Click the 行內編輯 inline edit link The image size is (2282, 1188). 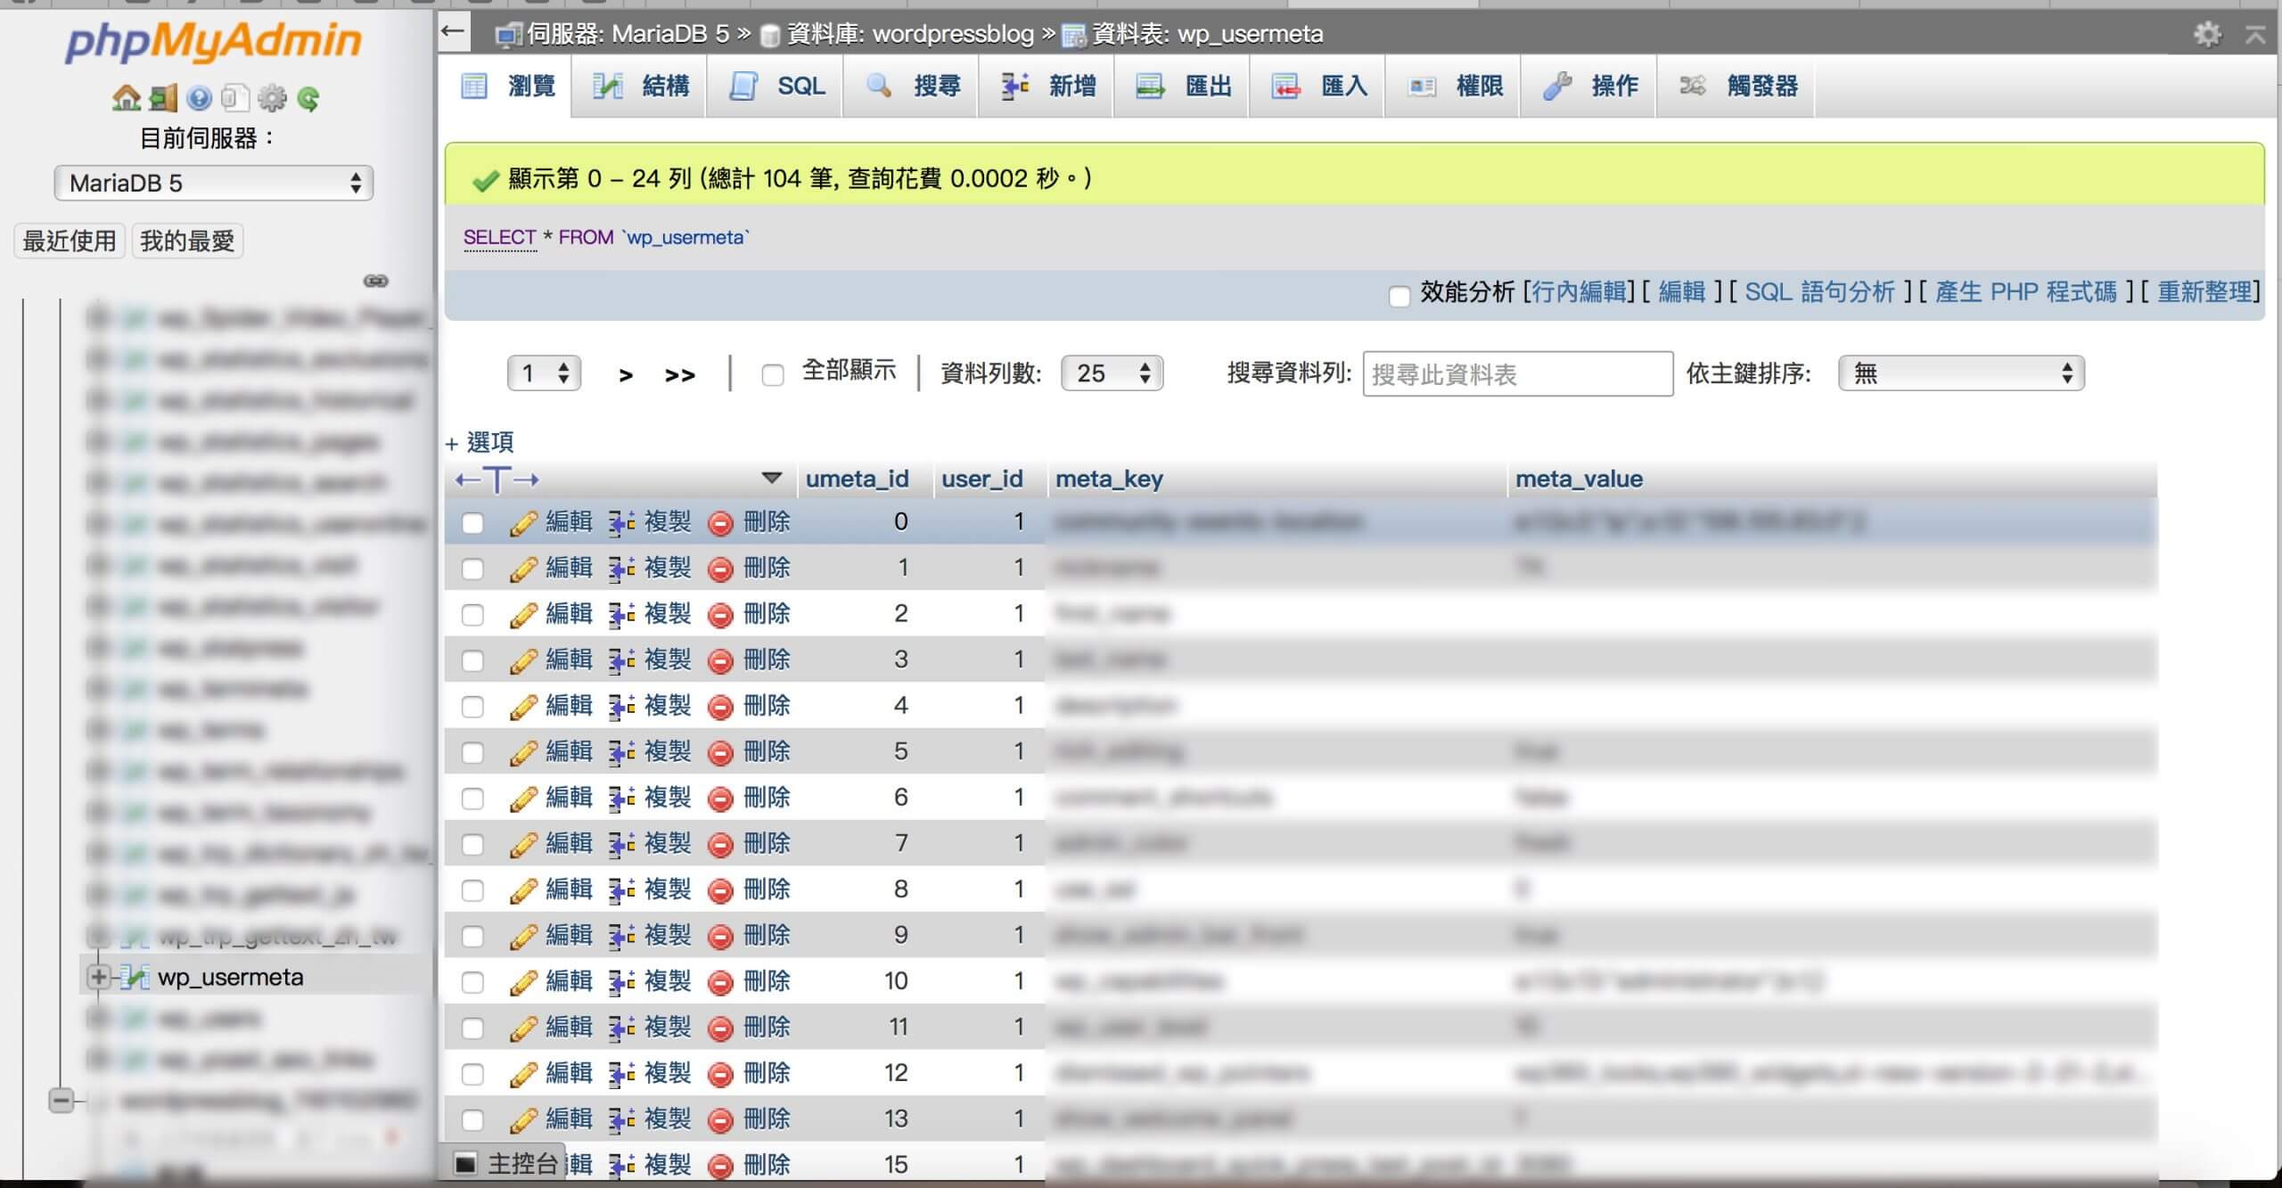(1579, 292)
